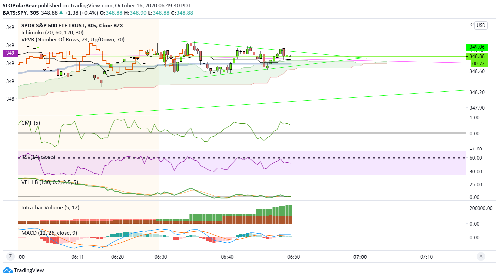This screenshot has width=499, height=278.
Task: Click the 06:20 time axis label
Action: click(117, 257)
